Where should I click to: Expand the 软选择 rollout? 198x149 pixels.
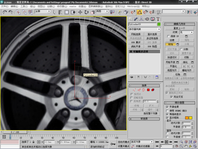[x=144, y=119]
